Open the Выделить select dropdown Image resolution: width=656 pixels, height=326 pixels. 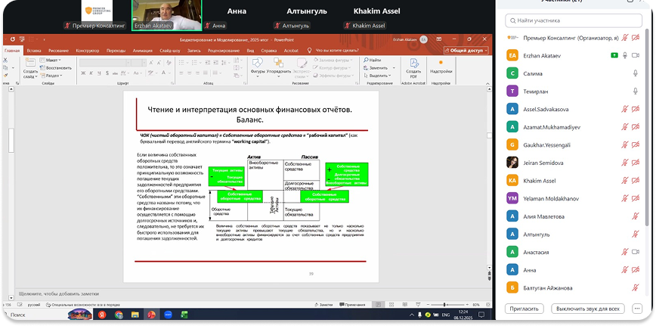pos(377,76)
